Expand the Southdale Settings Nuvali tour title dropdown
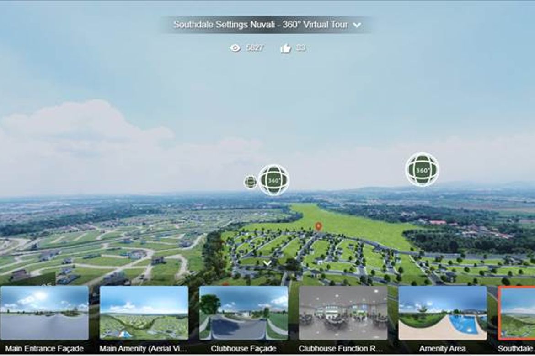Image resolution: width=535 pixels, height=356 pixels. 357,25
